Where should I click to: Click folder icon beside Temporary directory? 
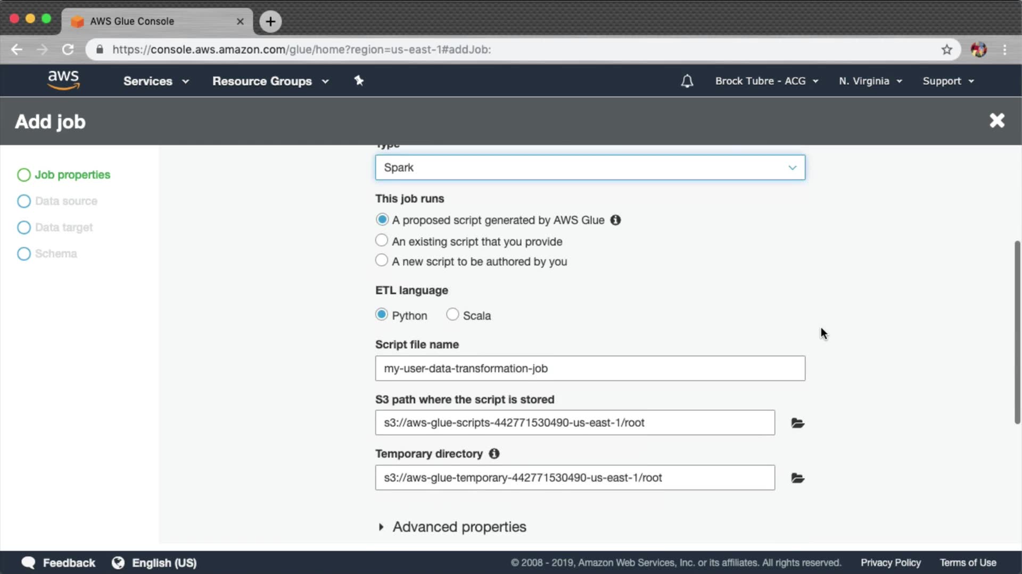797,478
